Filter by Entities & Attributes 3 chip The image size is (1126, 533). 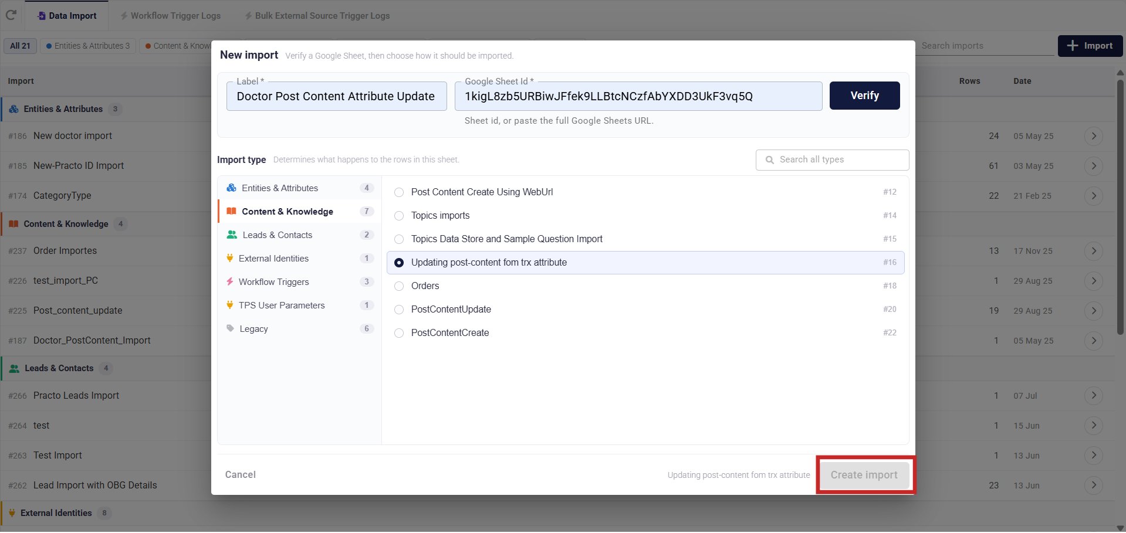[88, 46]
